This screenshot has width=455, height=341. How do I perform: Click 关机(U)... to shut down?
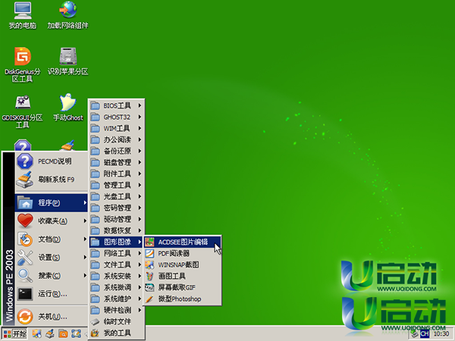(x=52, y=316)
